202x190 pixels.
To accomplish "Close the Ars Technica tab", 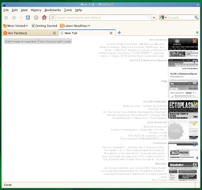I will (x=54, y=33).
